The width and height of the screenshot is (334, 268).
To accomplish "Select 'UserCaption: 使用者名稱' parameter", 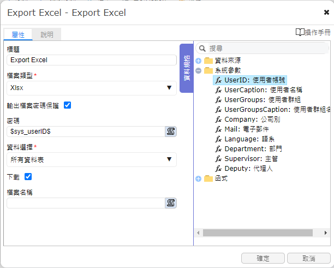I will tap(259, 90).
